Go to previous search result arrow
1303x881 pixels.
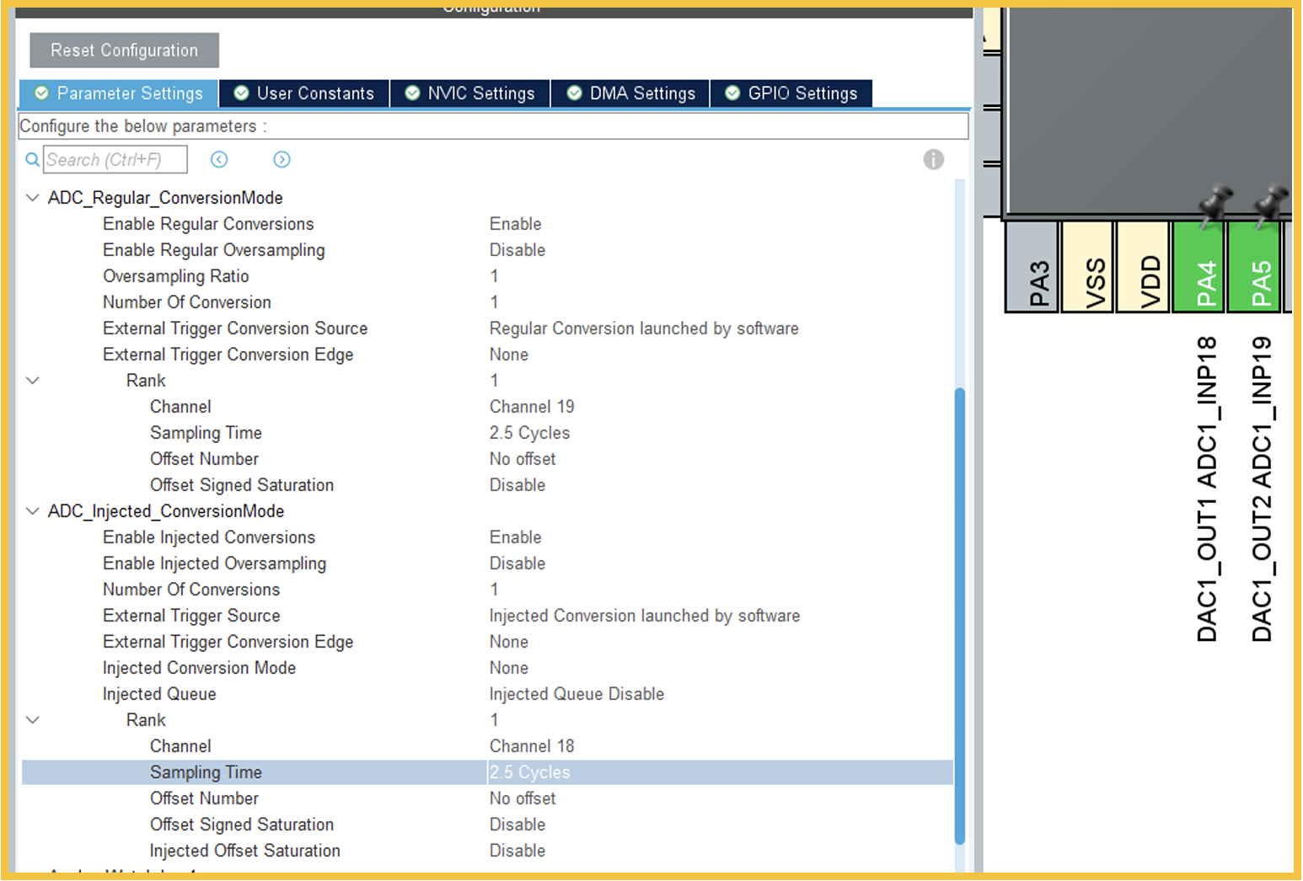pyautogui.click(x=219, y=159)
